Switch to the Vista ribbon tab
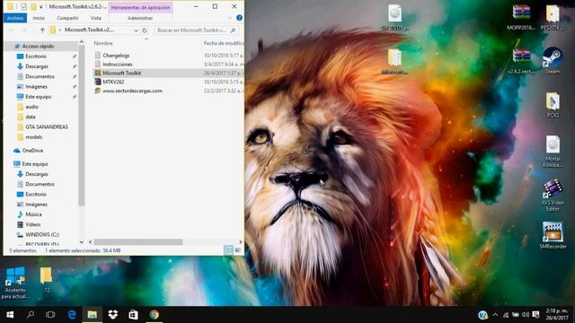Image resolution: width=575 pixels, height=323 pixels. [96, 18]
